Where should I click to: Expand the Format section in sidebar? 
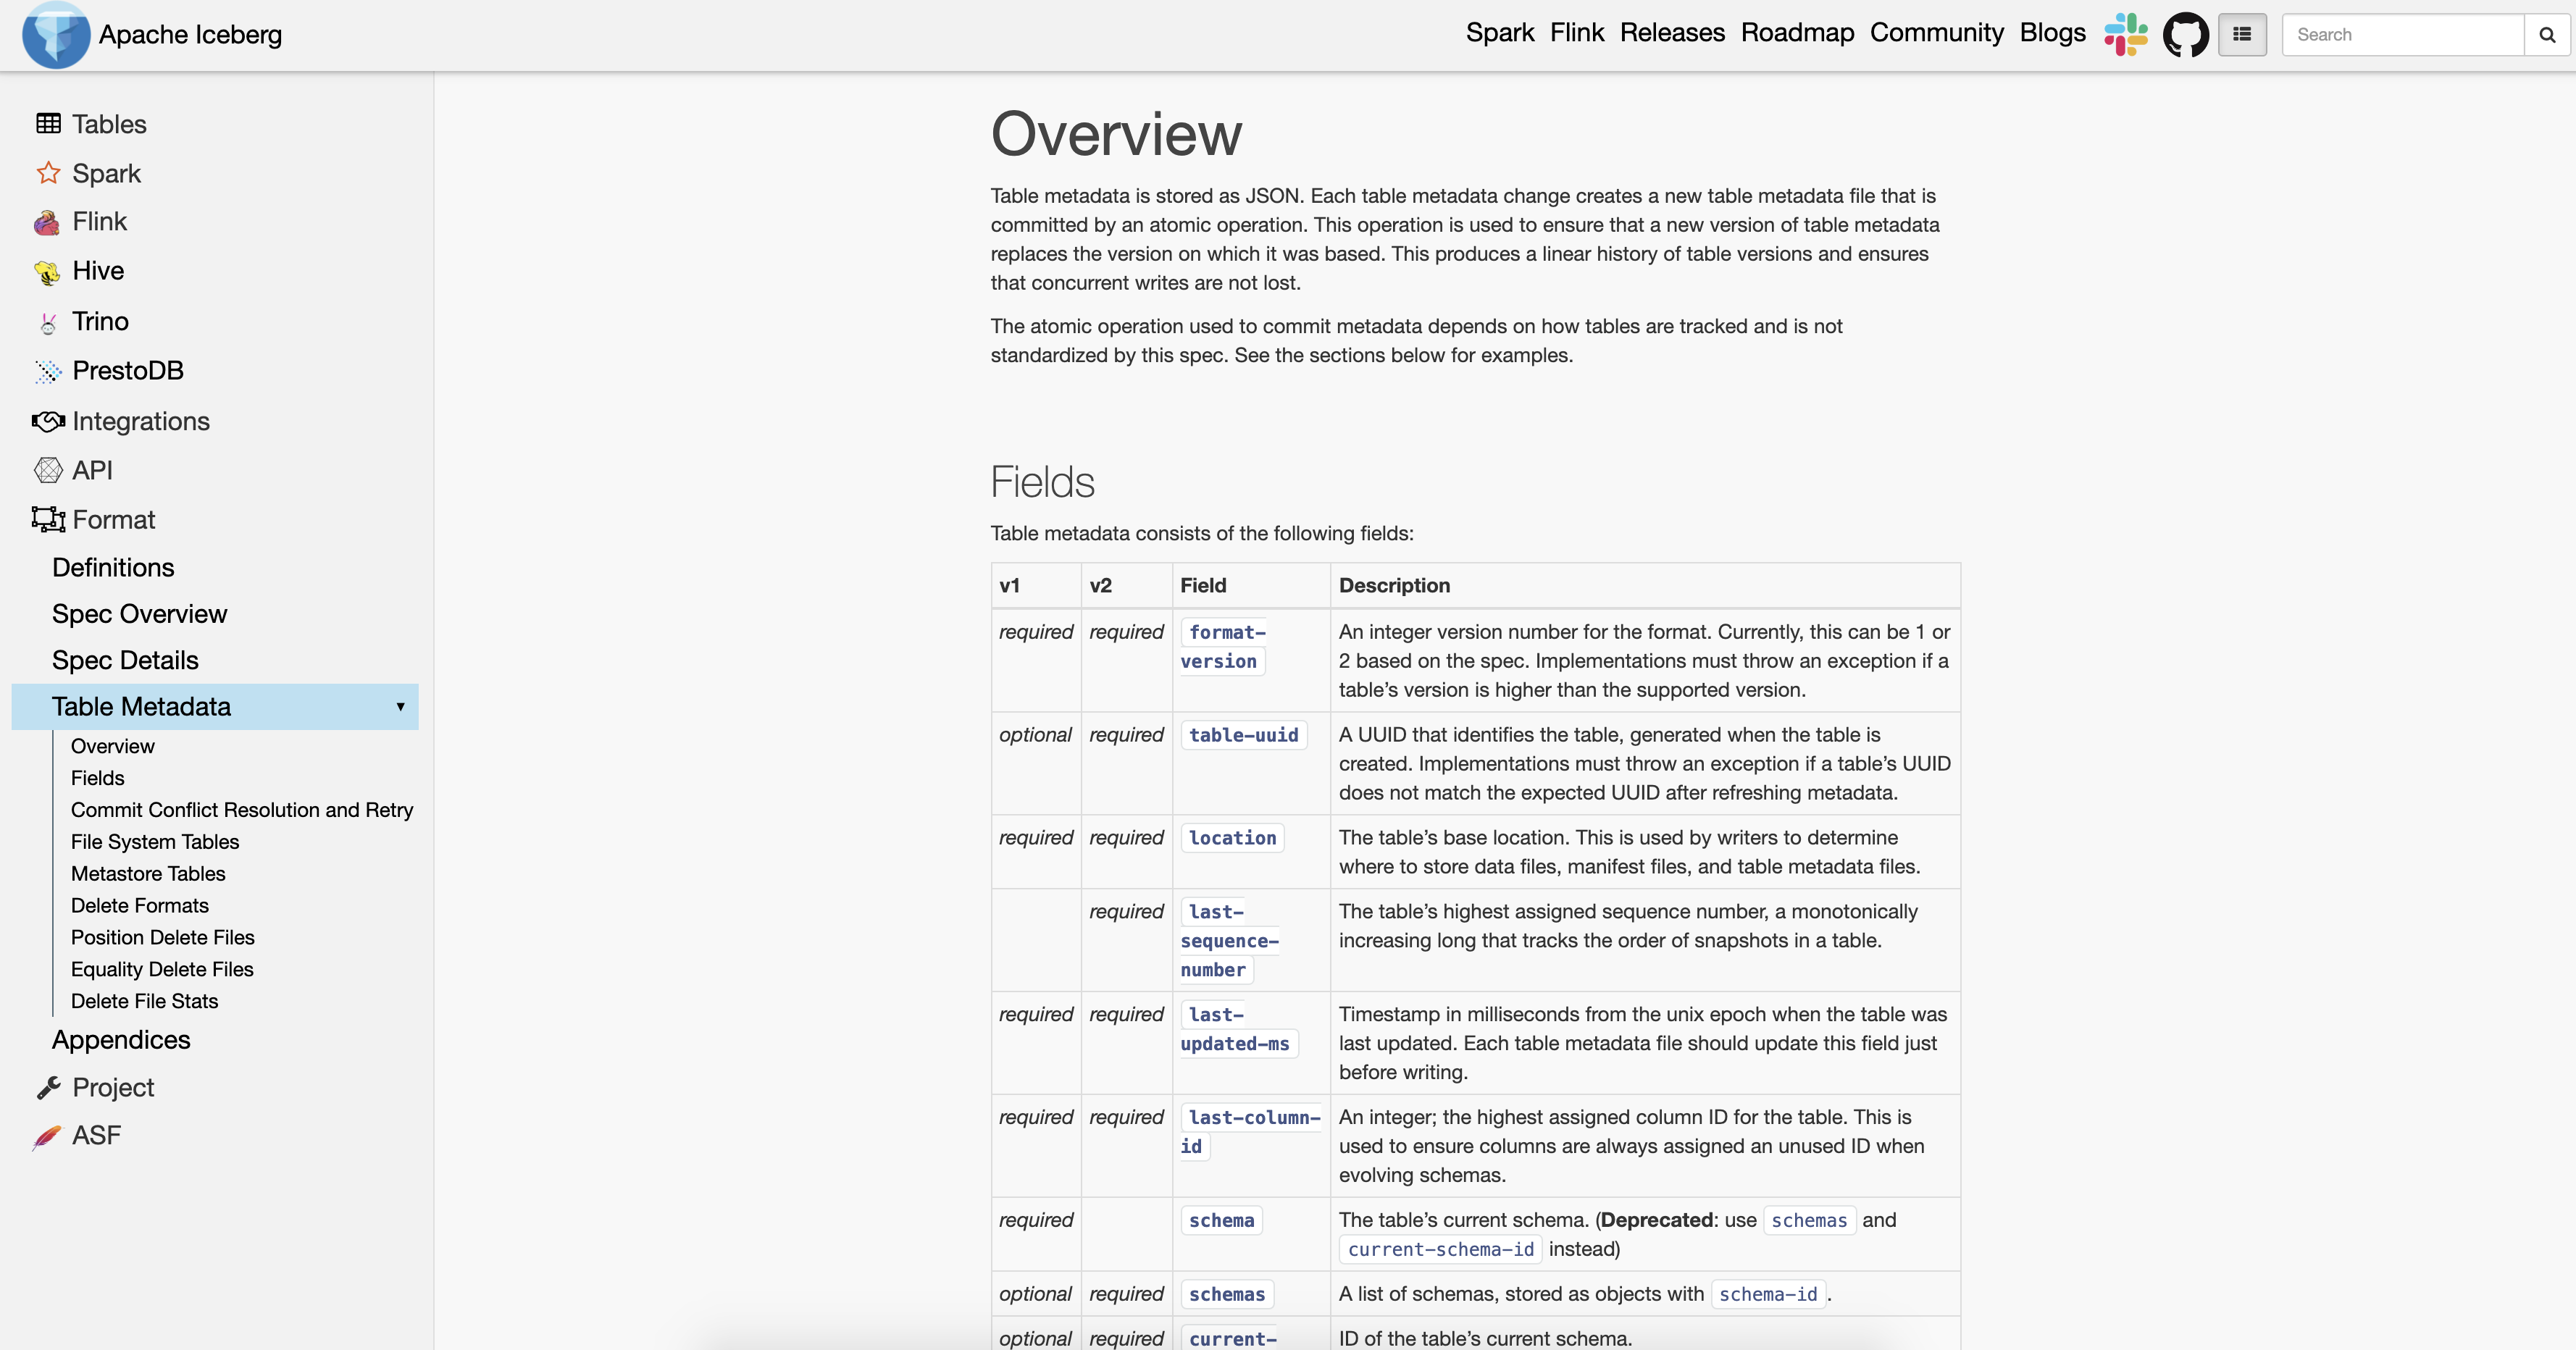point(113,519)
